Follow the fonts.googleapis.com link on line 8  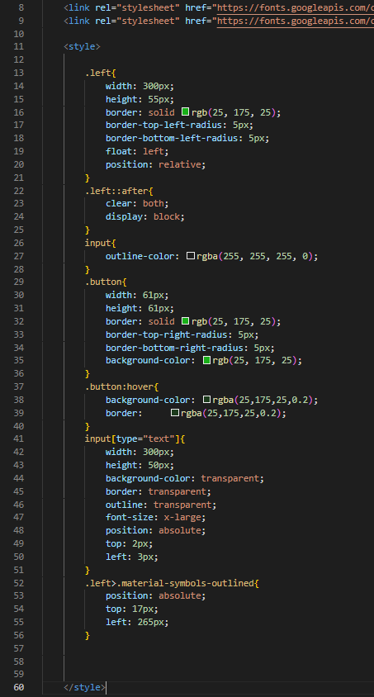click(x=296, y=8)
